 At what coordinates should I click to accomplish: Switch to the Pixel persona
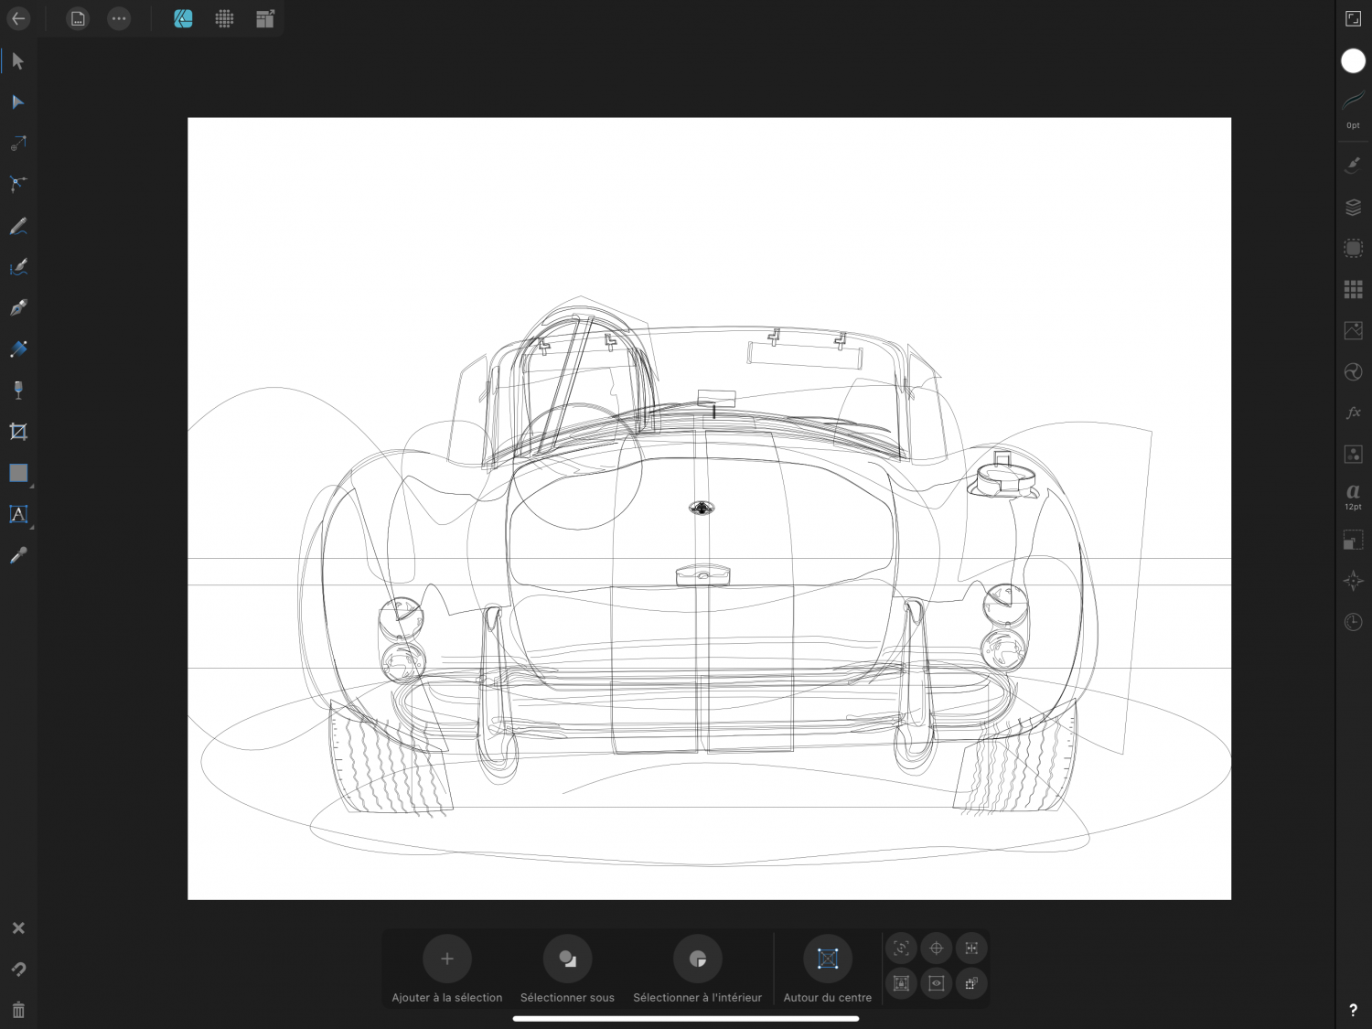tap(224, 18)
